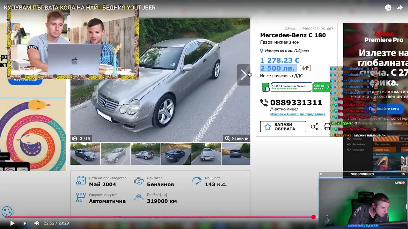Click the Газов инжекцион subtitle
Image resolution: width=408 pixels, height=229 pixels.
(280, 42)
